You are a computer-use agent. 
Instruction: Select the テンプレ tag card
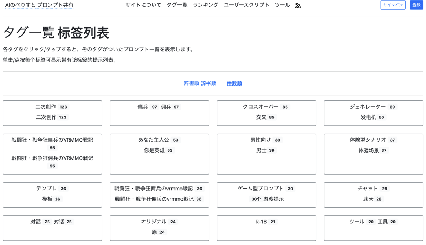[x=52, y=195]
